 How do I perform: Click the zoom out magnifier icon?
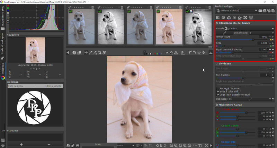point(171,145)
